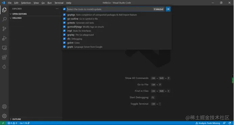This screenshot has width=234, height=125.
Task: Open the feedback icon in status bar
Action: (x=224, y=123)
